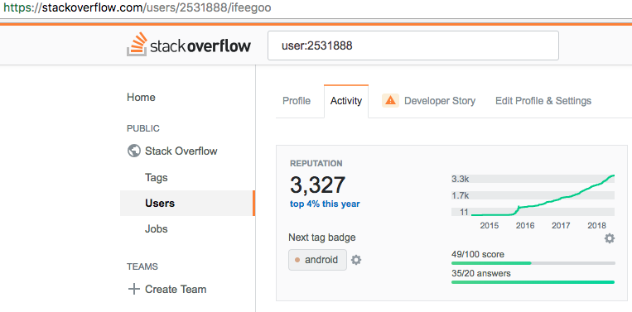Click the 1.7k graph axis label

(x=461, y=195)
